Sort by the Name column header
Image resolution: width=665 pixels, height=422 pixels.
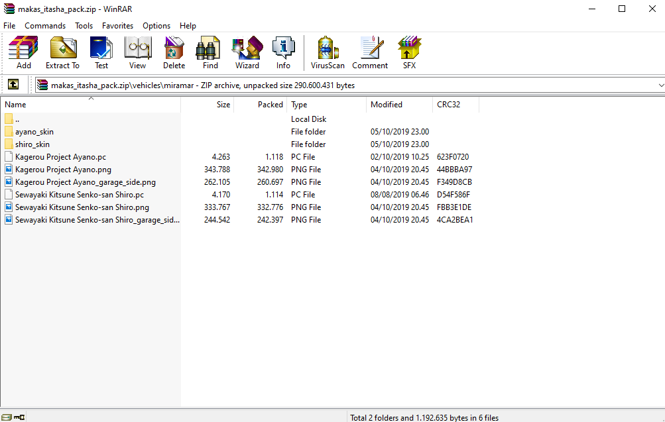click(91, 105)
